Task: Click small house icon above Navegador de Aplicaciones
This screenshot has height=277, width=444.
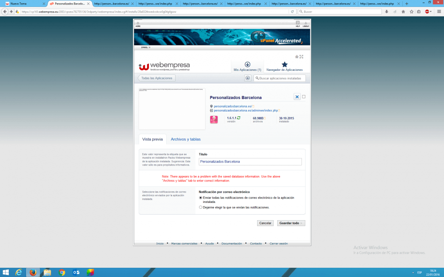Action: point(297,57)
